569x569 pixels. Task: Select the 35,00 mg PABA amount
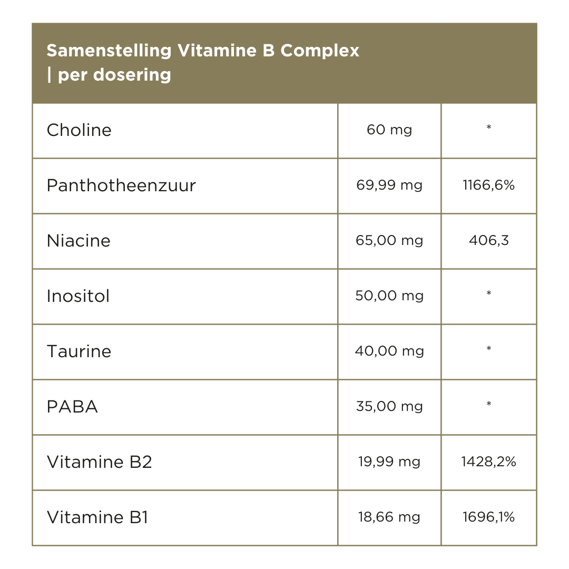click(389, 407)
